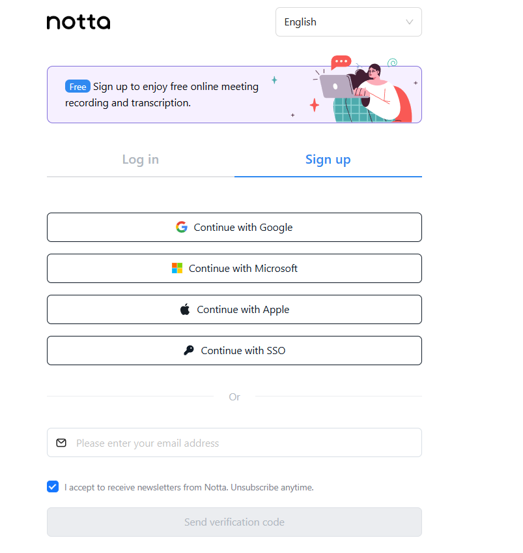The image size is (523, 553).
Task: Select the Sign up tab
Action: 328,160
